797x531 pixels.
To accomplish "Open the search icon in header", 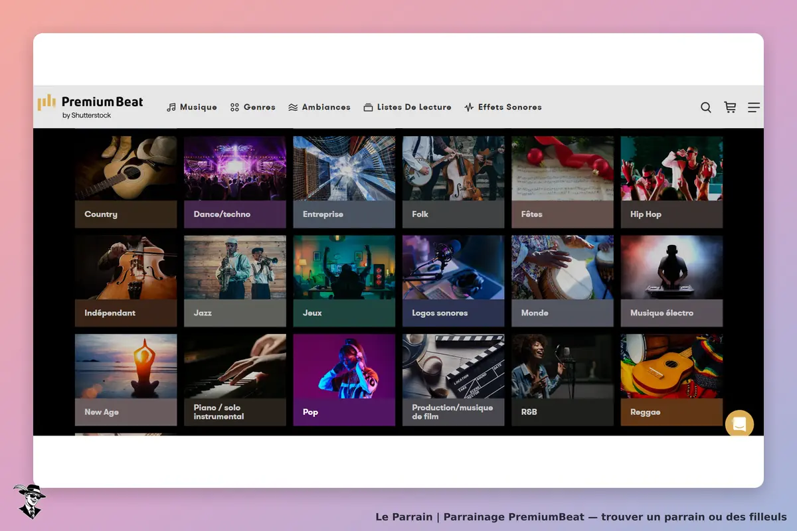I will coord(706,108).
